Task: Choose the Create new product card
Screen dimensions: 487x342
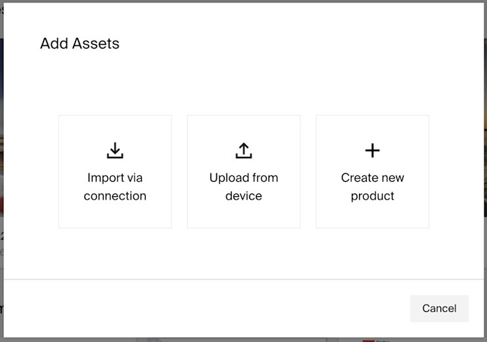Action: 372,172
